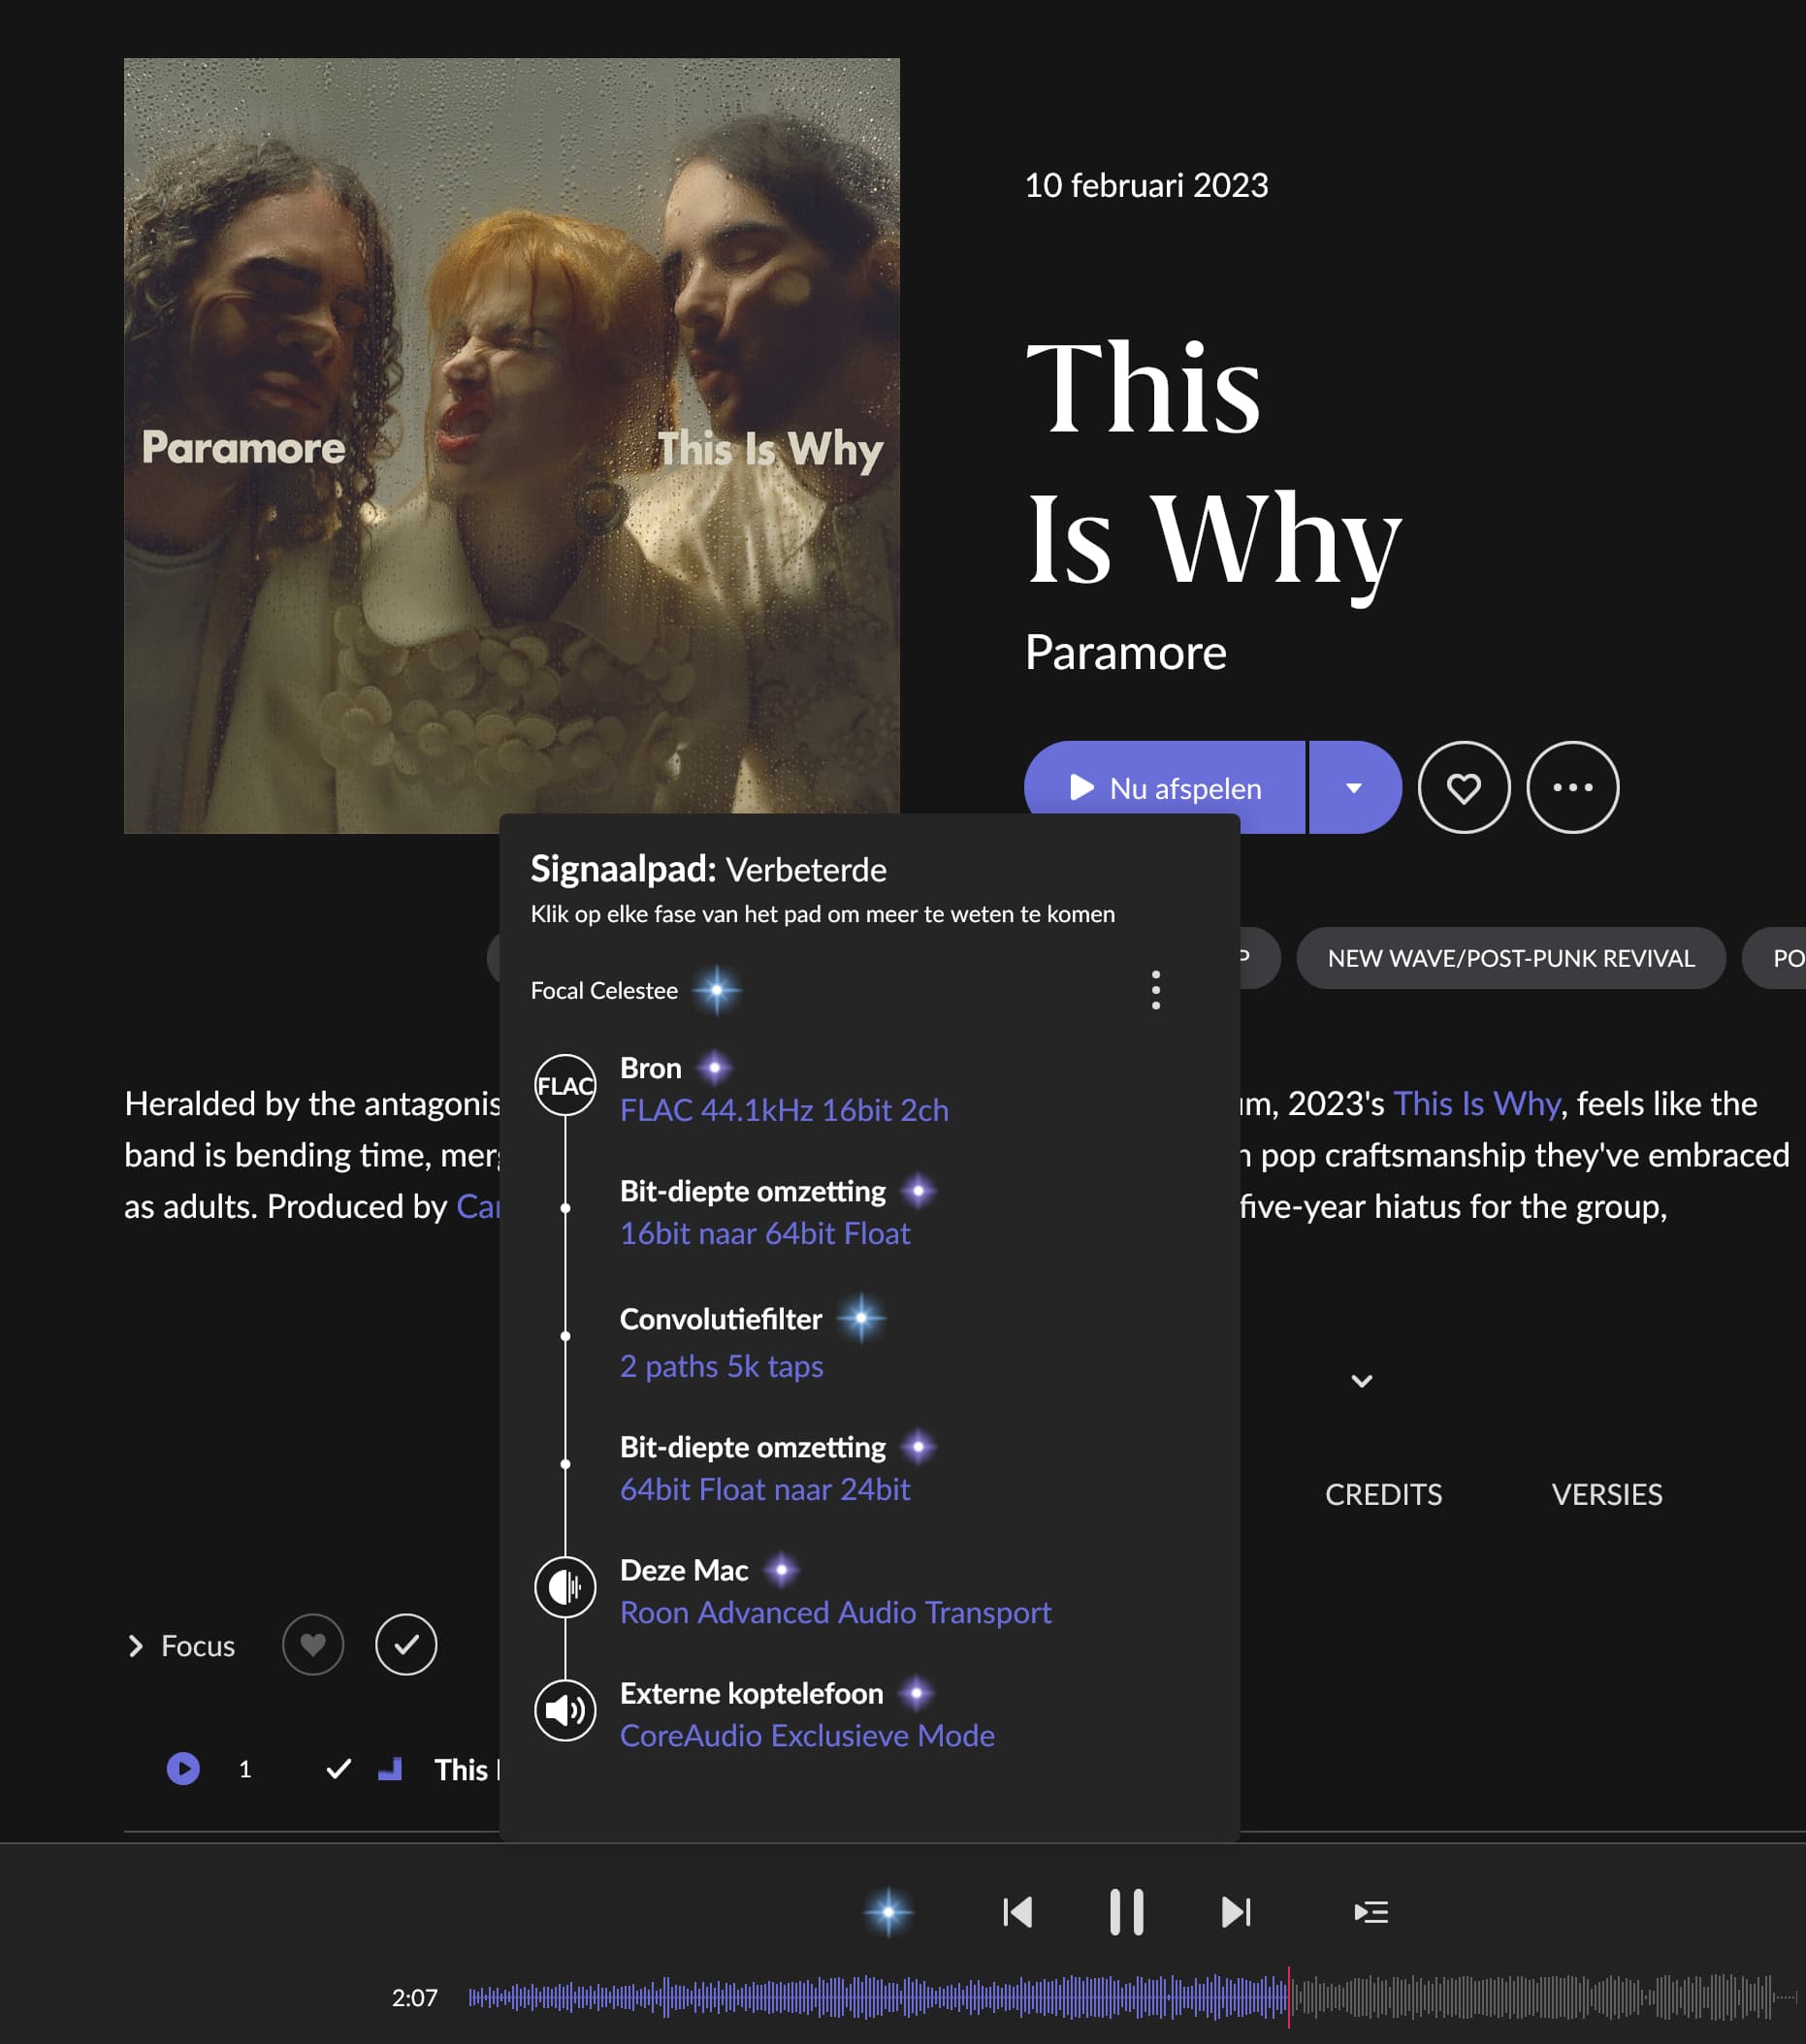Click 64bit Float naar 24bit link
Screen dimensions: 1806x2044
coord(765,1489)
